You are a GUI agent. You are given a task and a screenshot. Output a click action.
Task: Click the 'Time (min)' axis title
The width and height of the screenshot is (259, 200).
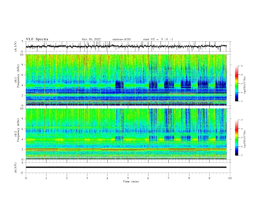click(x=131, y=181)
